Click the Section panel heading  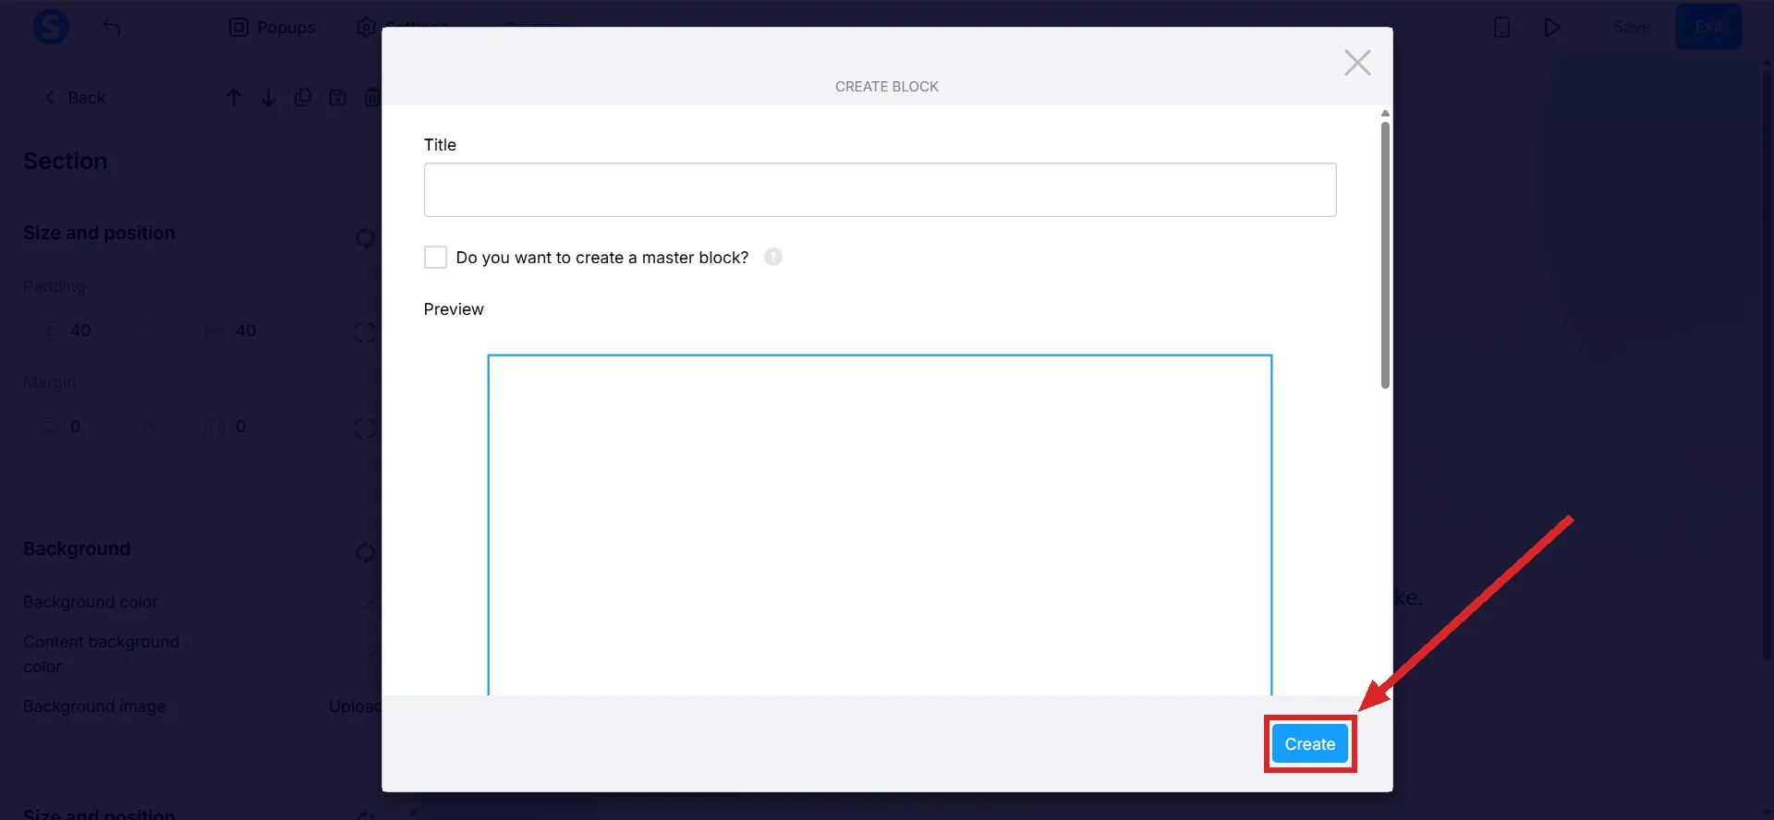pyautogui.click(x=66, y=161)
